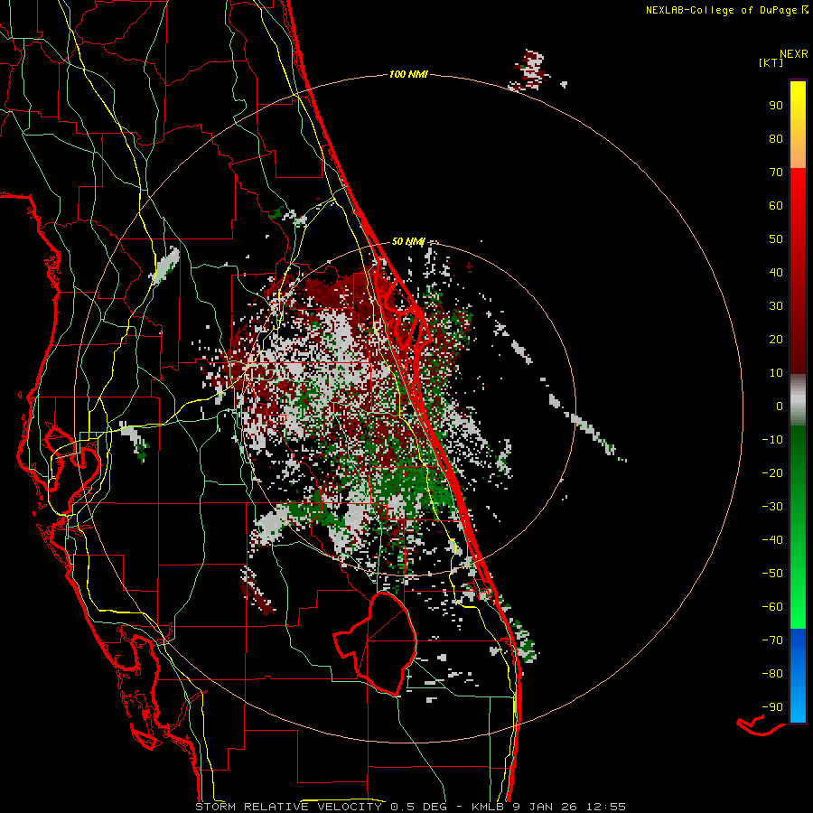Click the Storm Relative Velocity caption at bottom
The image size is (813, 813).
410,807
